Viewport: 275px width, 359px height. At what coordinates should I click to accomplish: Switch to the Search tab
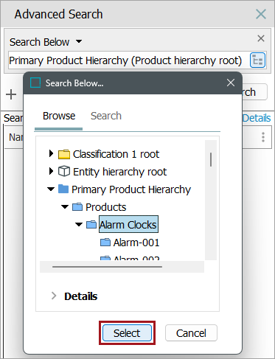[x=106, y=116]
